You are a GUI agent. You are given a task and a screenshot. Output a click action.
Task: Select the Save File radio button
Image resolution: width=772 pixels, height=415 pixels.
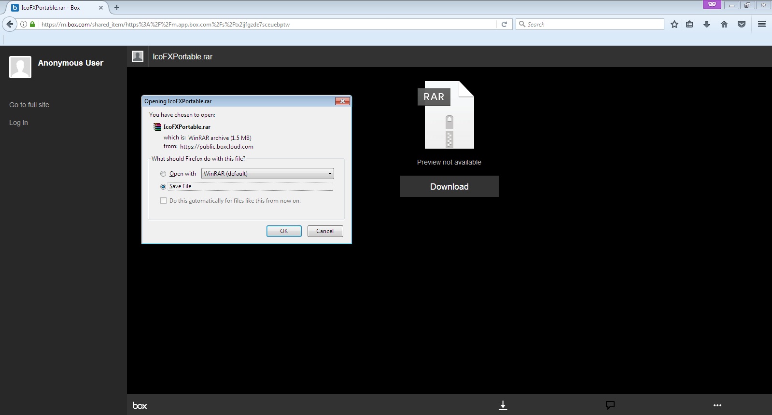tap(163, 186)
